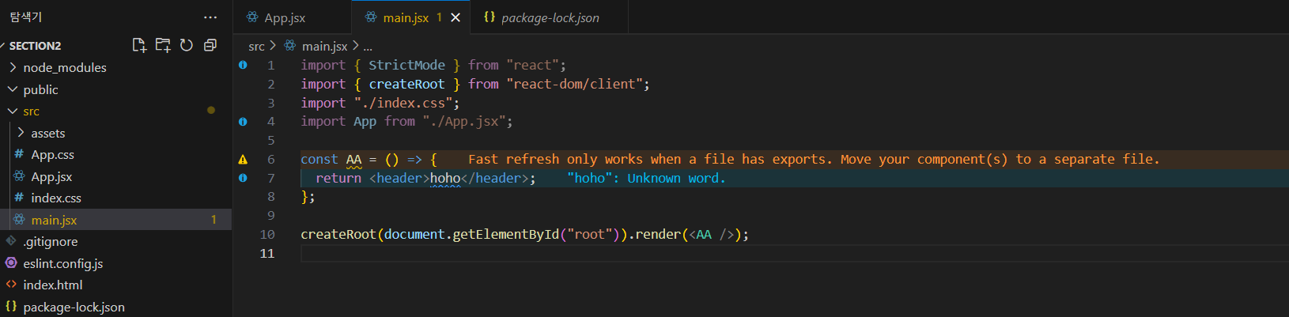Open App.jsx in the file tree

tap(51, 176)
